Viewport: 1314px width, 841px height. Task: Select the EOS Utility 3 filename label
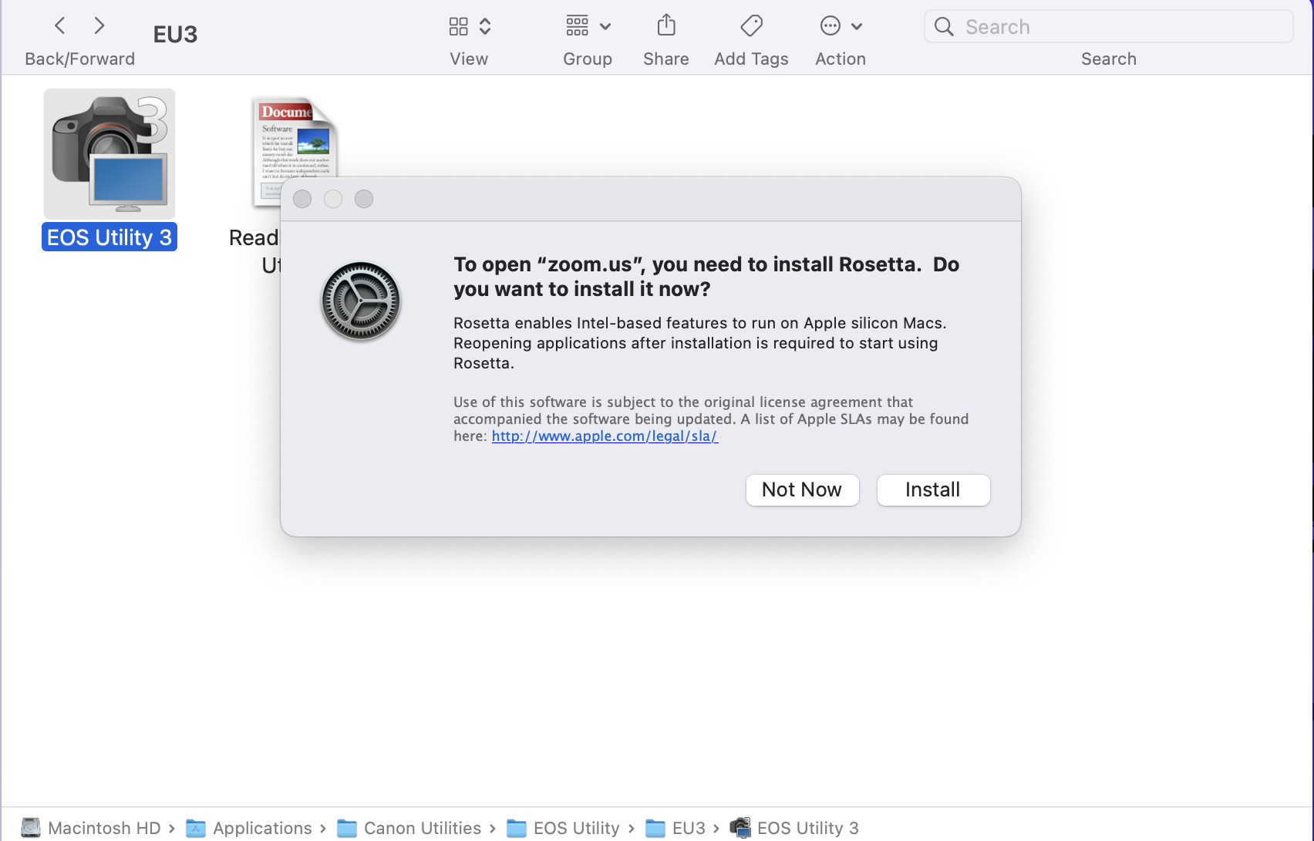coord(109,237)
